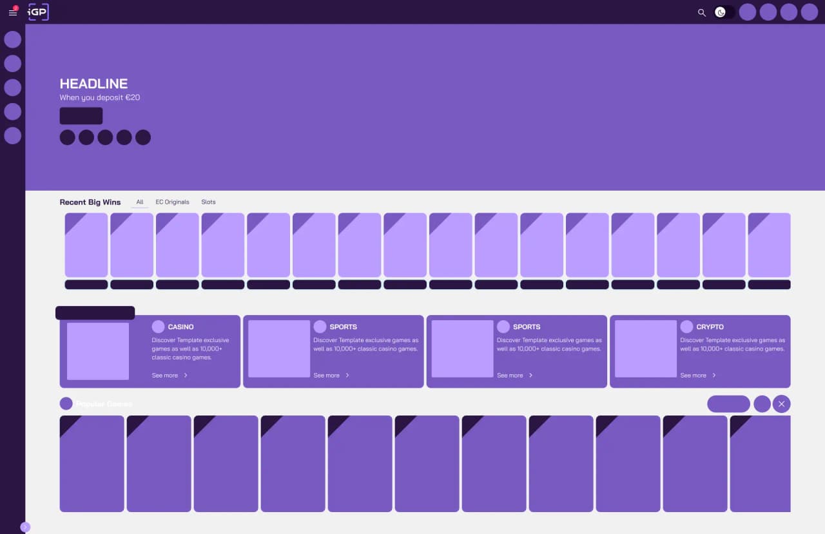Click the first round dot under headline button
This screenshot has width=825, height=534.
[67, 137]
